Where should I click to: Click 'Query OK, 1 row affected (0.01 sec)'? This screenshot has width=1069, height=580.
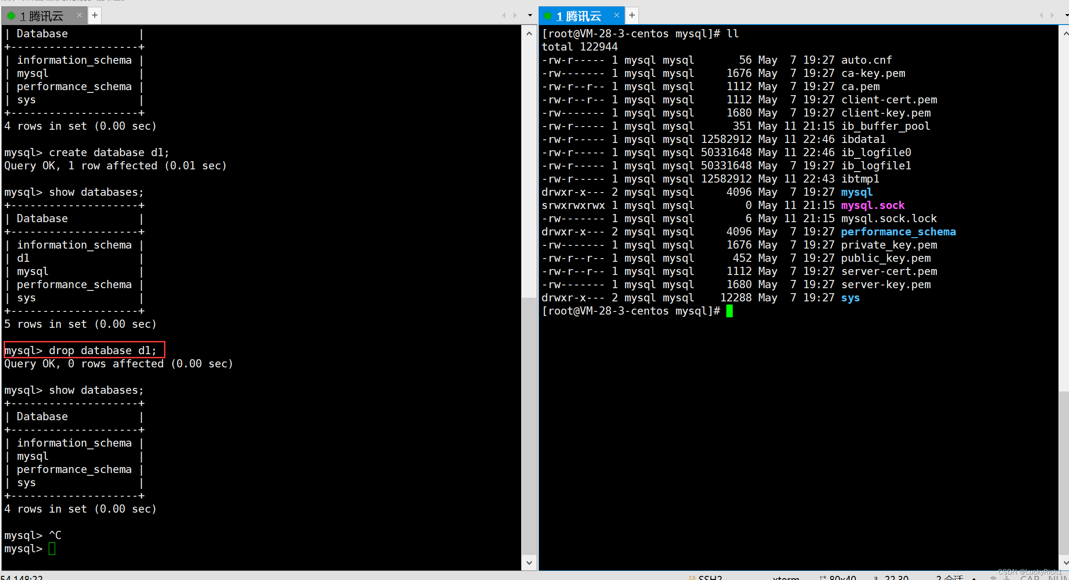tap(115, 166)
